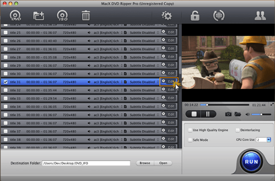
Task: Load an ISO image with the ISO icon
Action: coord(62,15)
